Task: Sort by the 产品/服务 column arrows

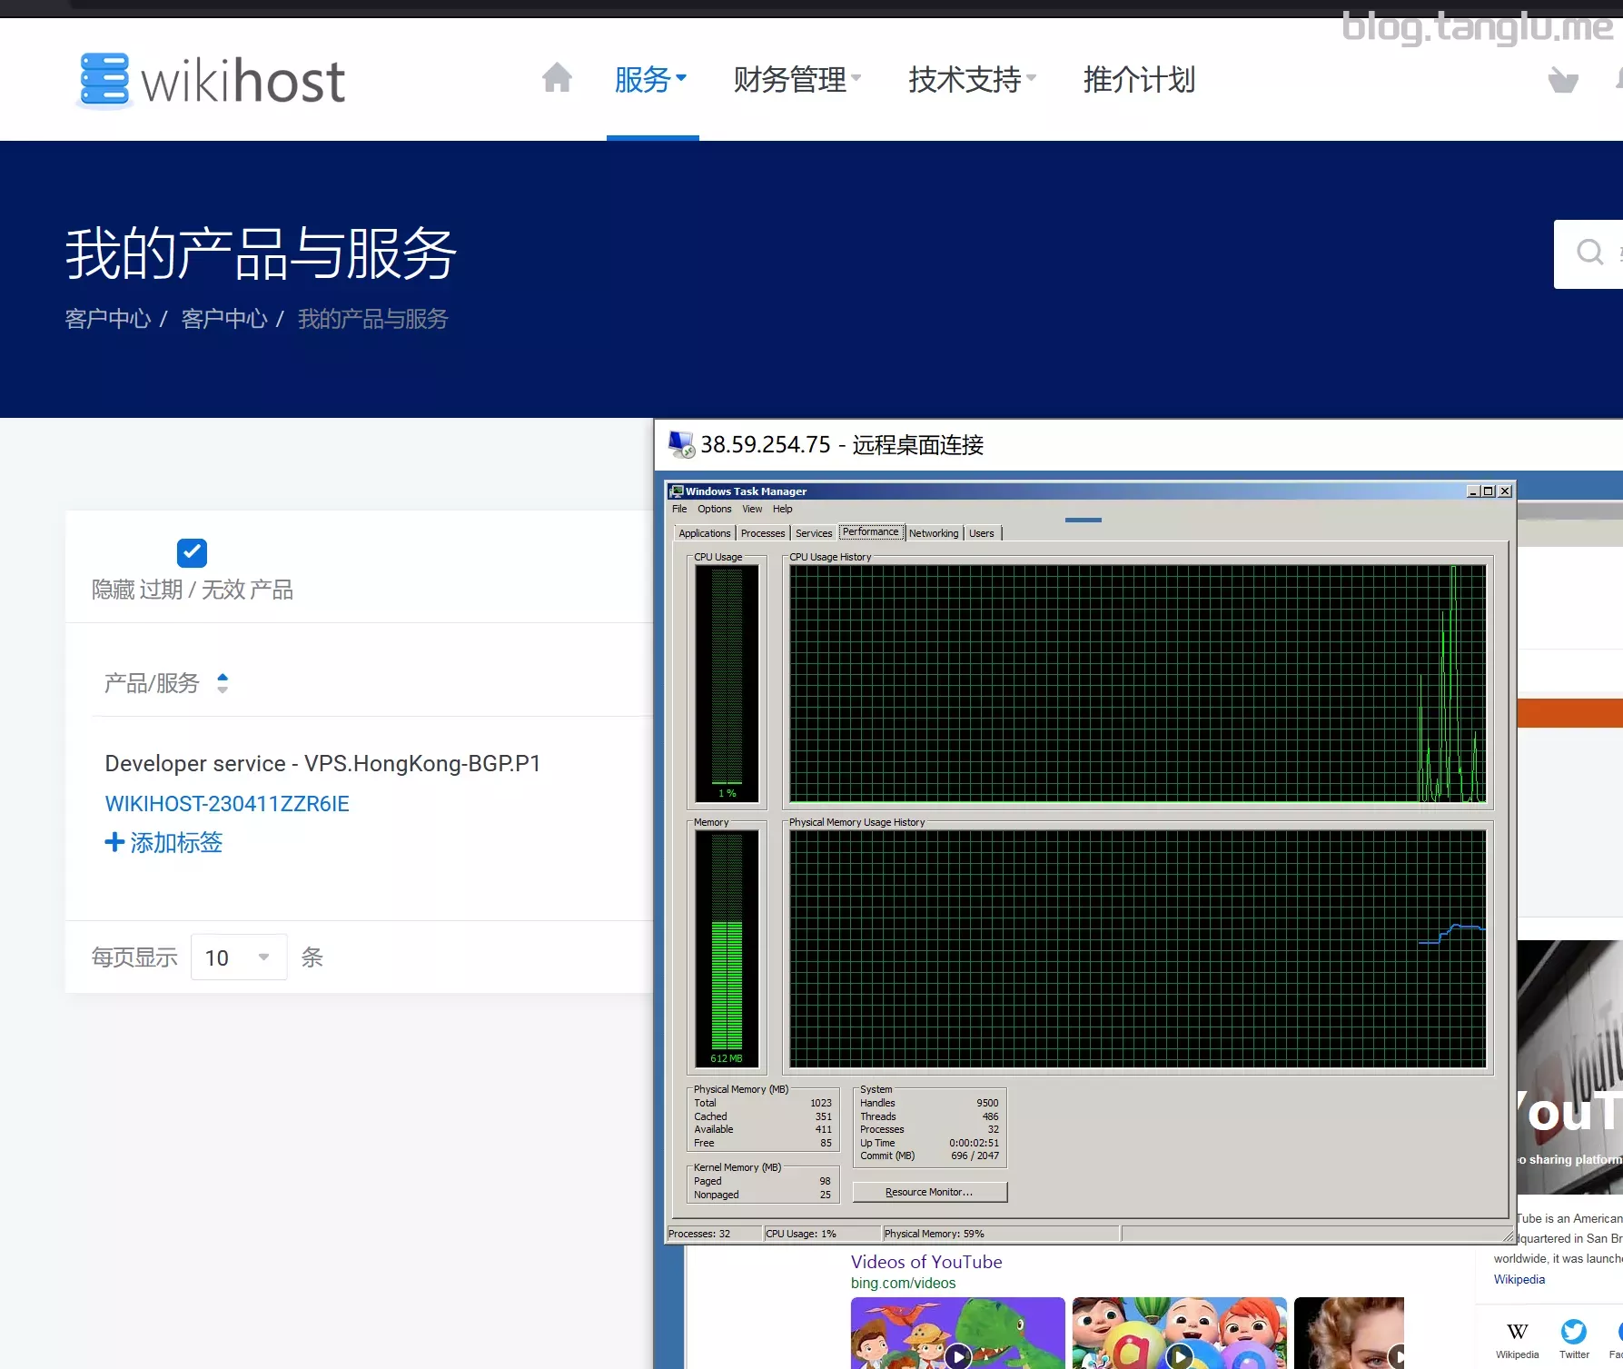Action: (x=223, y=683)
